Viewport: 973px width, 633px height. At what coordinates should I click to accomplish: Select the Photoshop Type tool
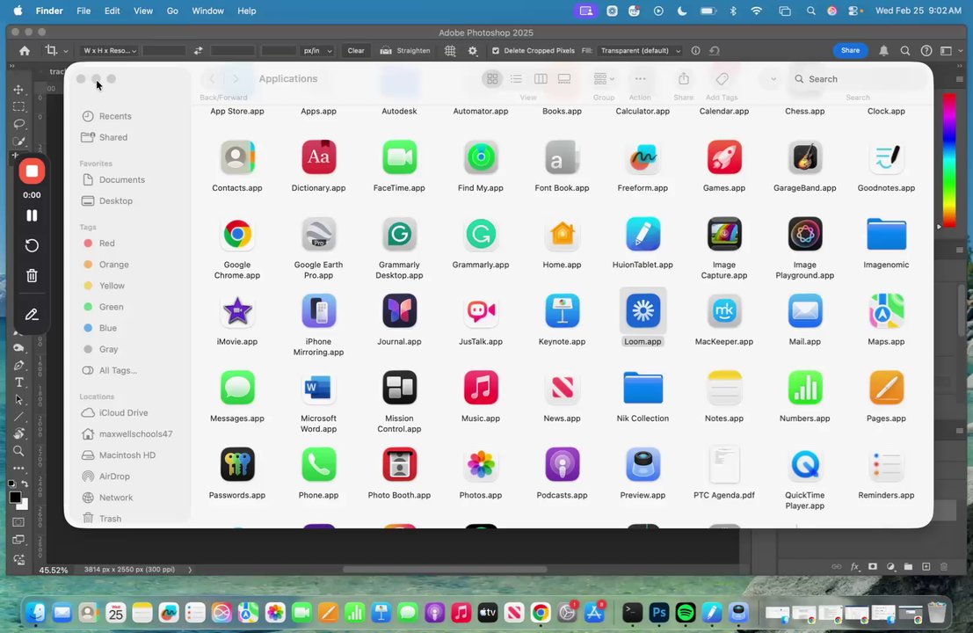(19, 382)
